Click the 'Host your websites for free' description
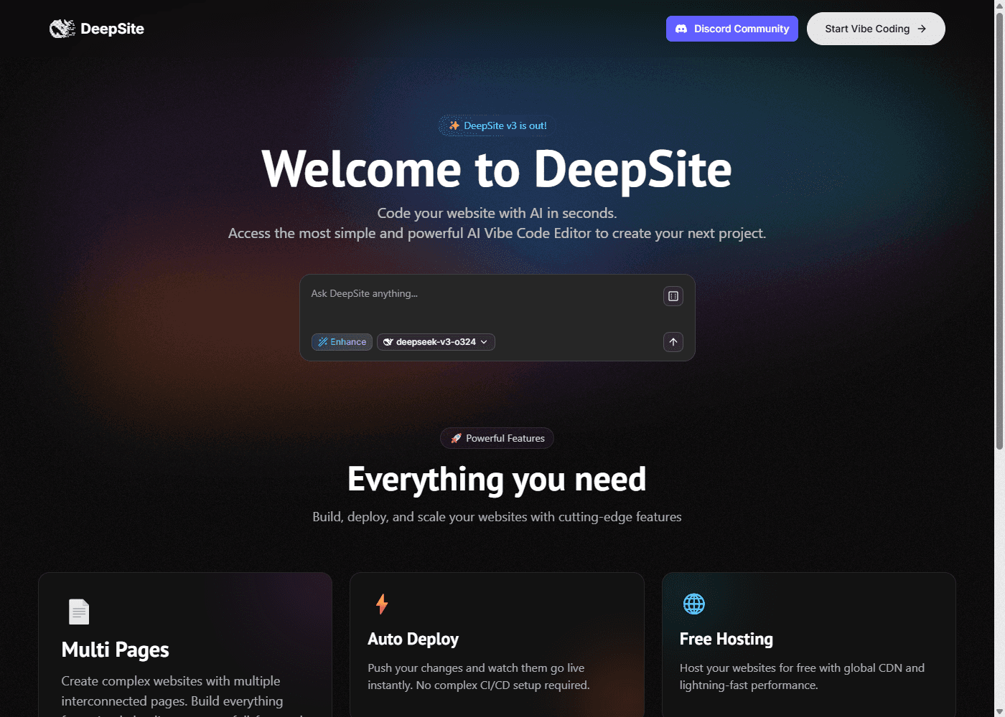 802,676
